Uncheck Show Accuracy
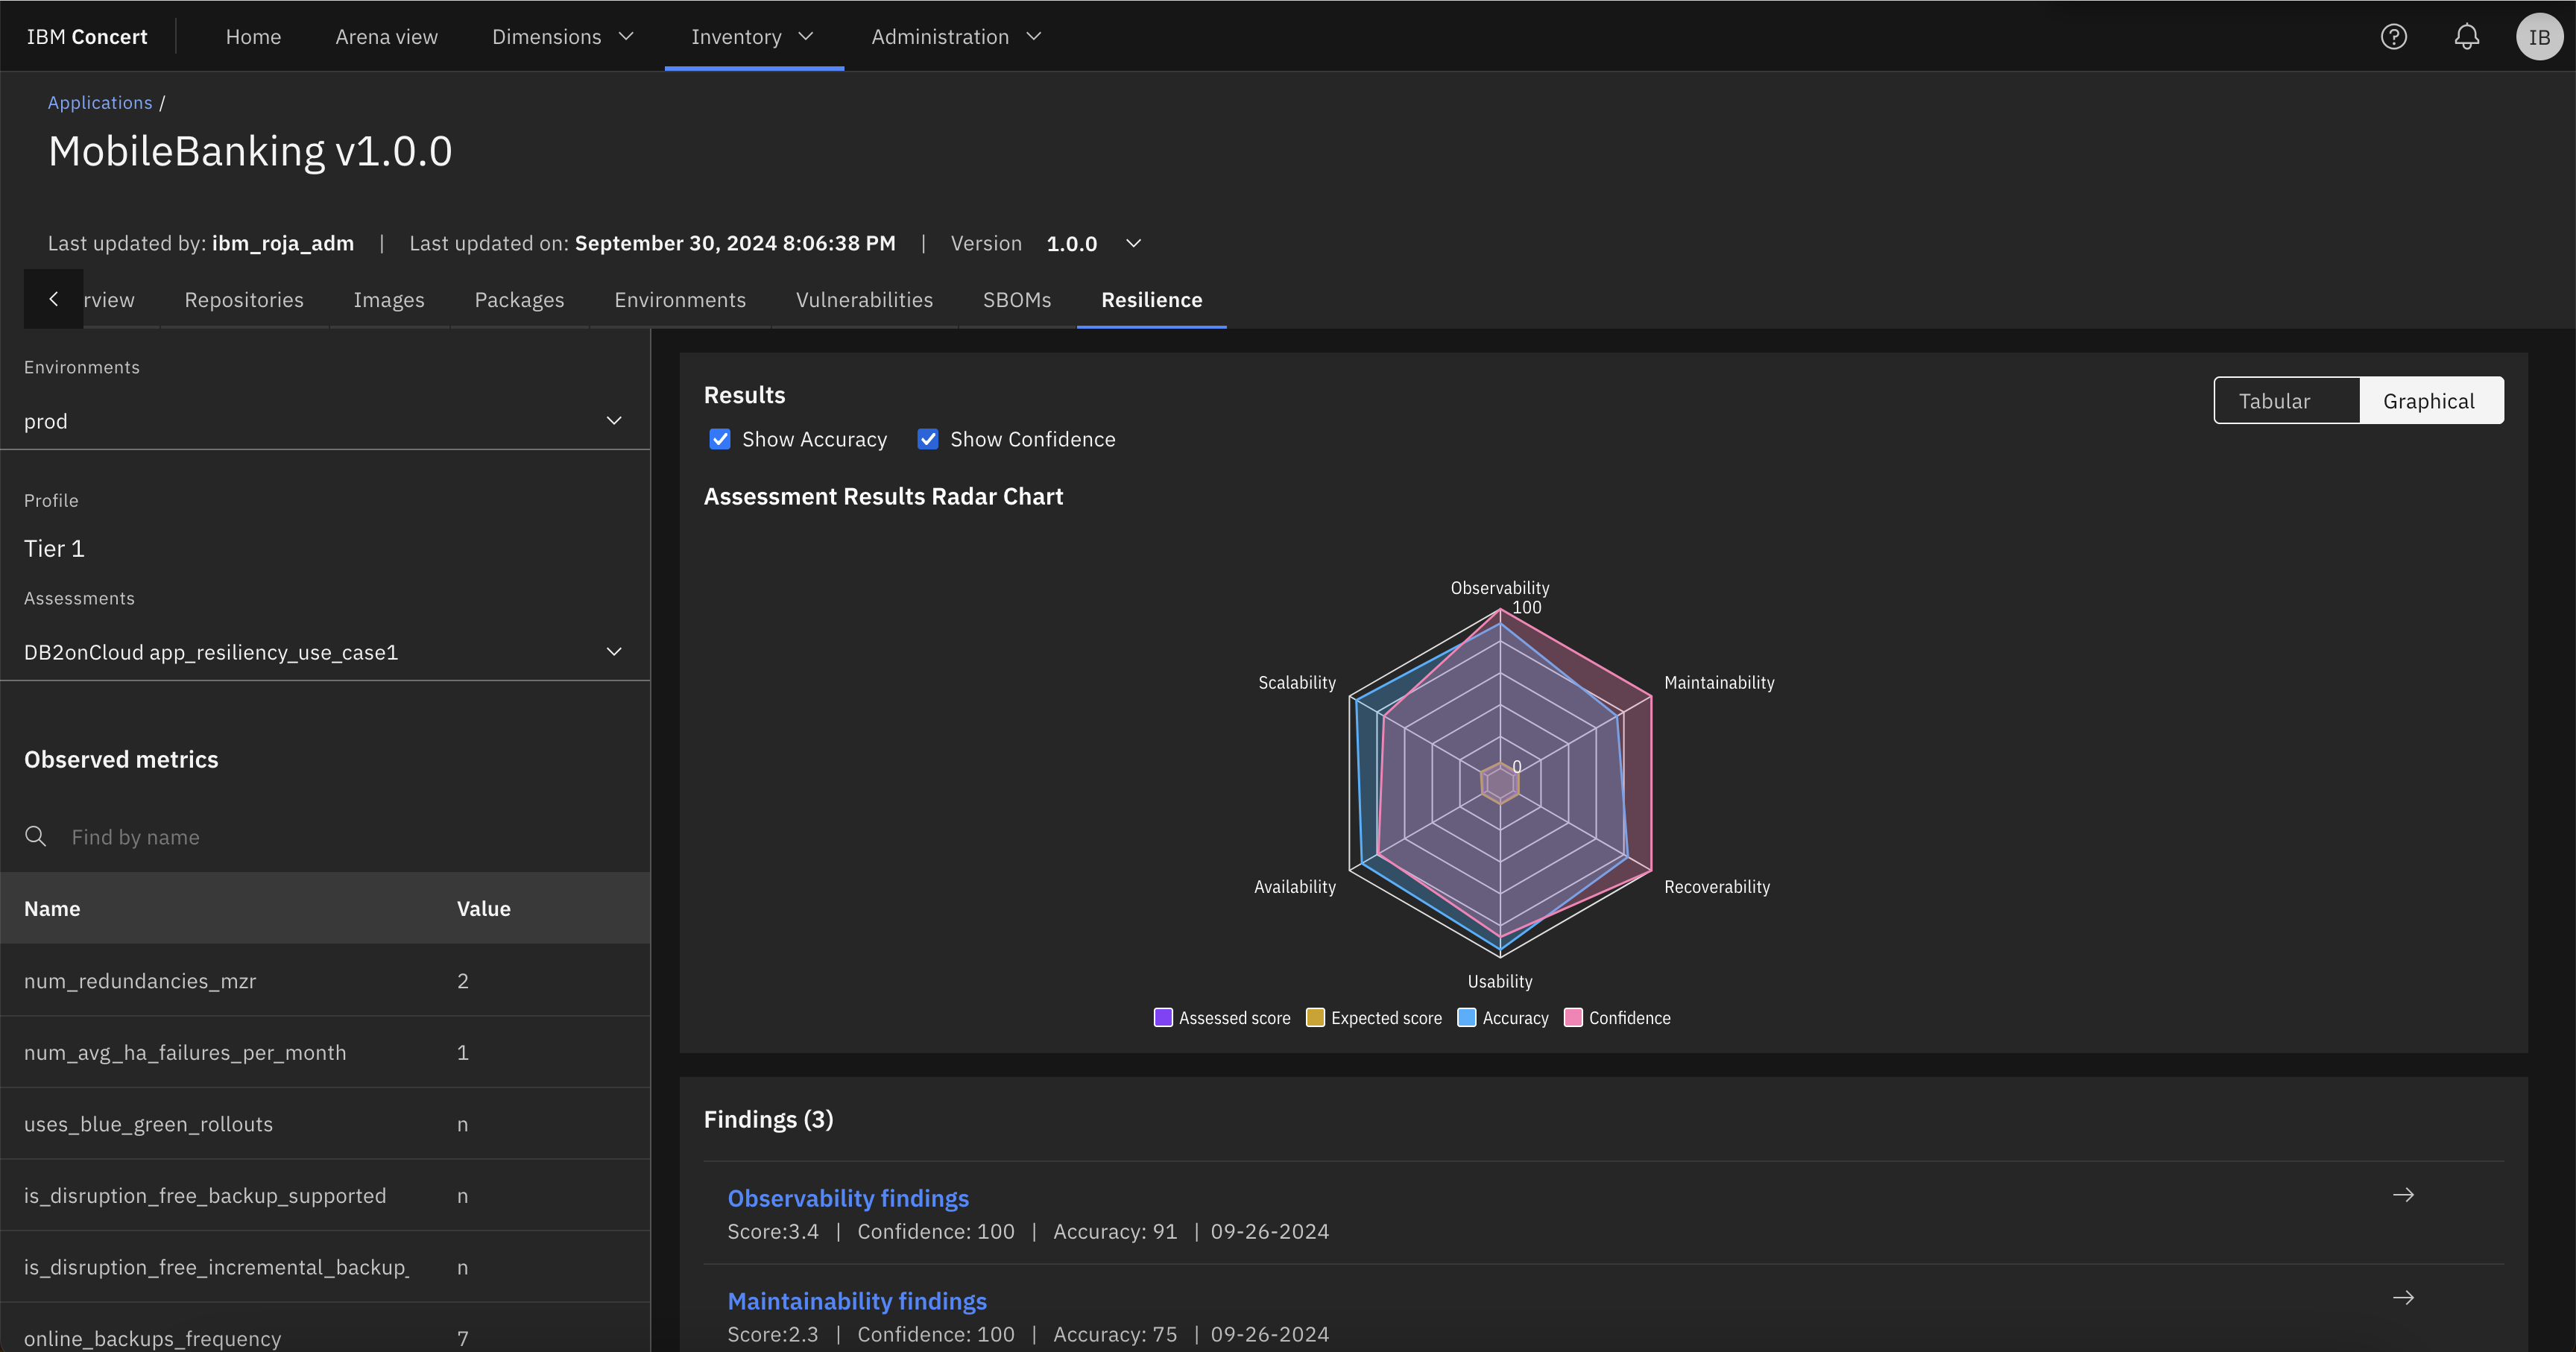Screen dimensions: 2576x1352 coord(720,439)
